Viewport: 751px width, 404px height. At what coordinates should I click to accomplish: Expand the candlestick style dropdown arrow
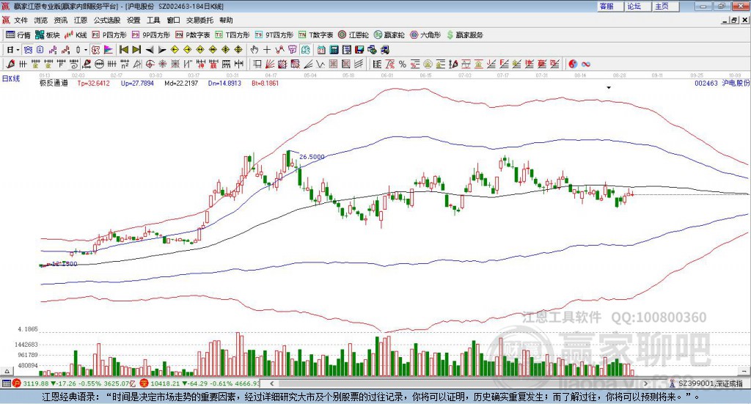coord(86,50)
